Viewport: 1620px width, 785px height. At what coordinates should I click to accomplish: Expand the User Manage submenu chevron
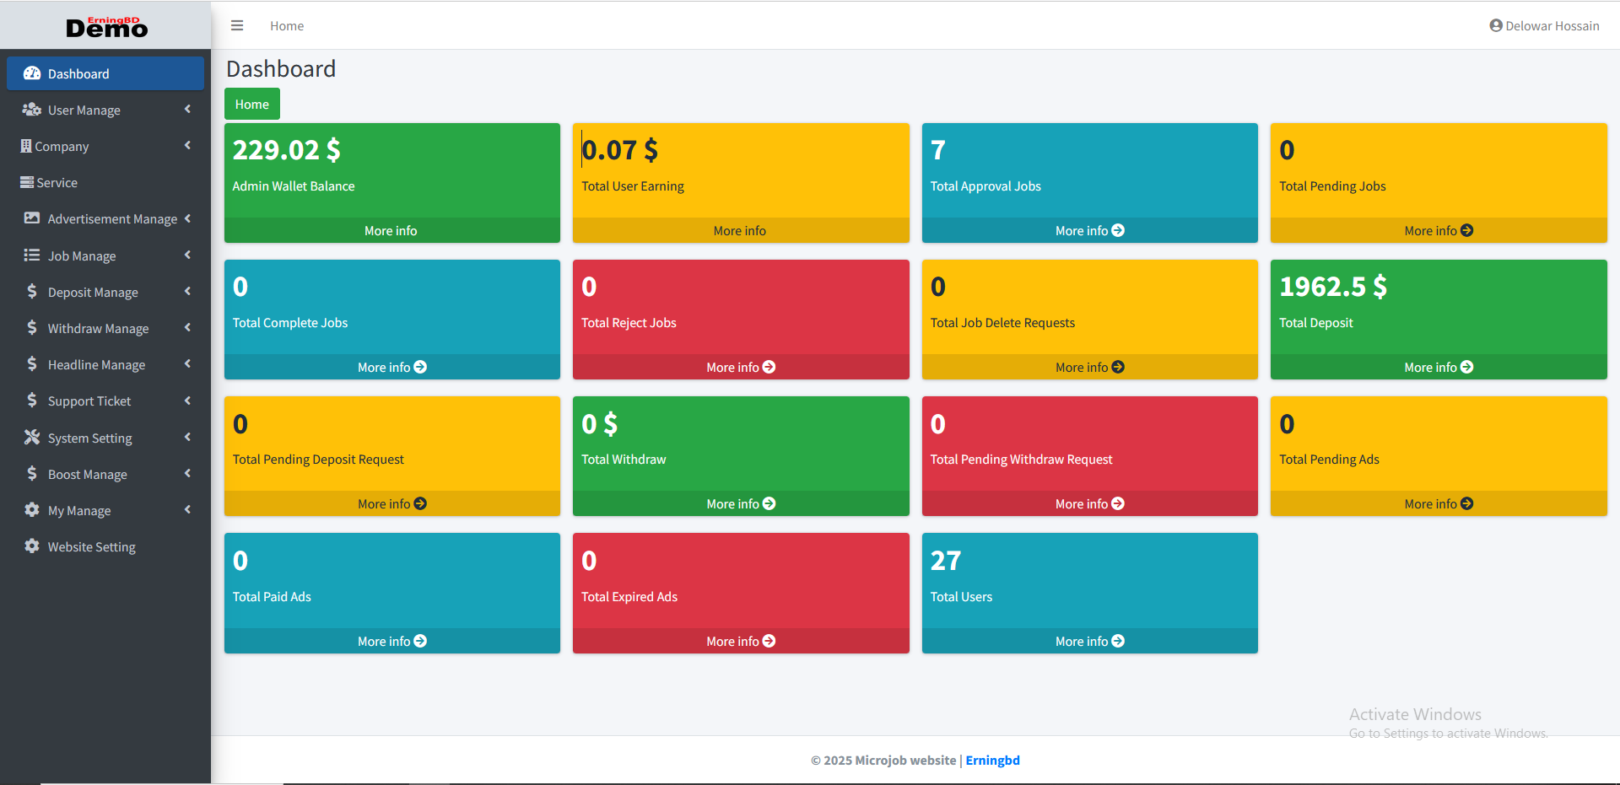pos(187,110)
